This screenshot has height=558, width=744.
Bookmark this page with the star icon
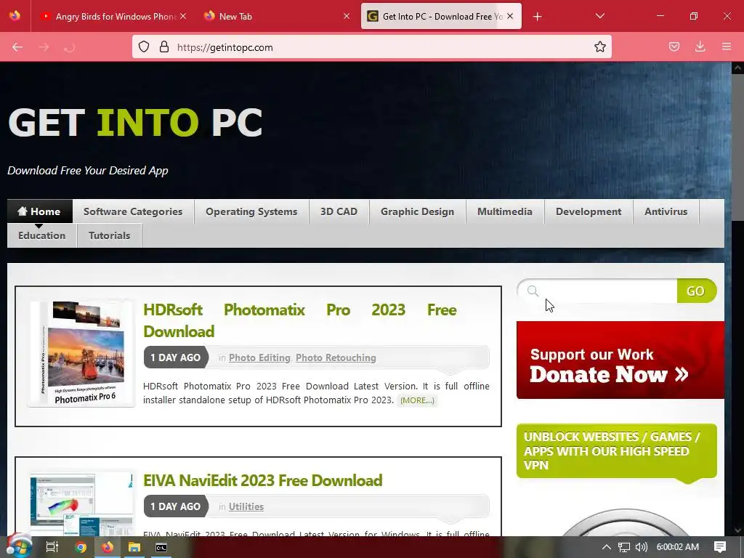(x=599, y=47)
